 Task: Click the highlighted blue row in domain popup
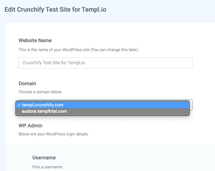click(x=120, y=105)
